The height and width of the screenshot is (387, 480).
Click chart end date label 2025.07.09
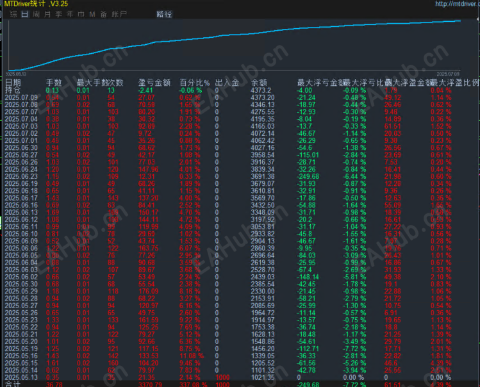tap(448, 74)
